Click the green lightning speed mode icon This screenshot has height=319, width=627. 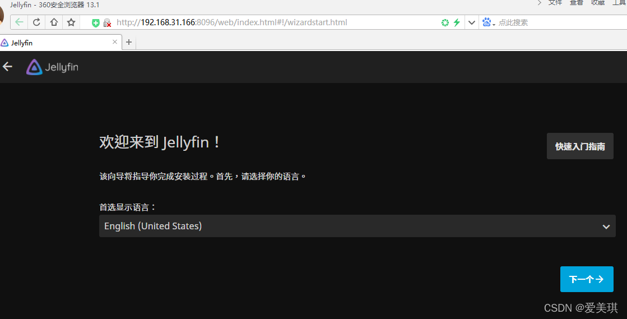point(457,23)
